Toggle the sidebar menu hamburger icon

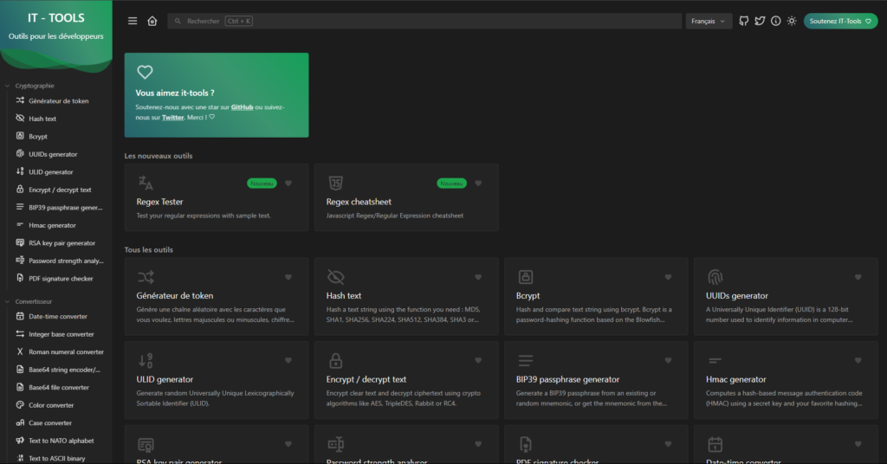tap(133, 21)
